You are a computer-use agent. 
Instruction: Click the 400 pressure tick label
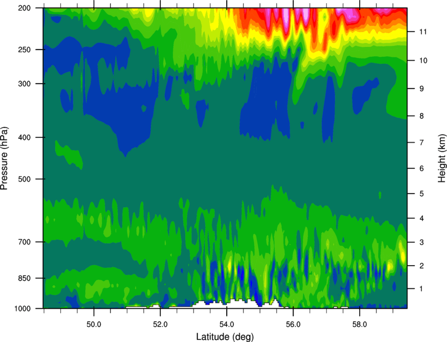coord(24,137)
